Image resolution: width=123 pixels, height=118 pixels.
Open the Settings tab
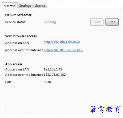(x=25, y=6)
